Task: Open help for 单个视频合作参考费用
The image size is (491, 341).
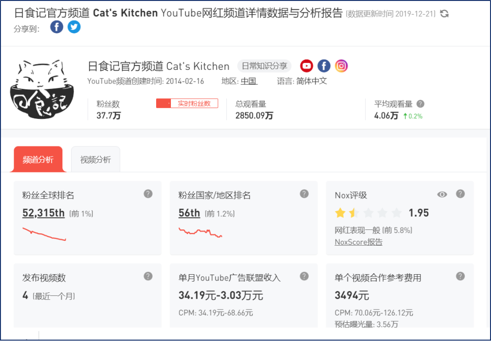Action: [461, 276]
